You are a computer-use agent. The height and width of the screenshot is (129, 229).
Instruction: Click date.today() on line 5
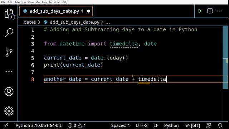109,58
